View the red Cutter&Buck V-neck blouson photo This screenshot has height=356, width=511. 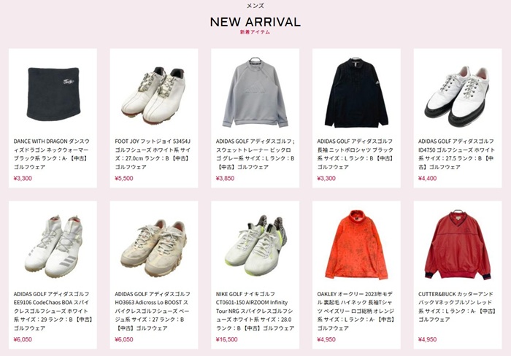point(458,245)
